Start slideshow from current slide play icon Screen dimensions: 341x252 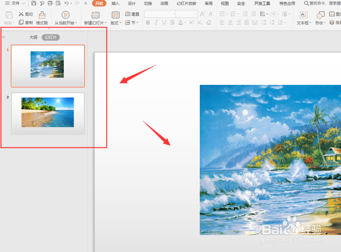point(65,15)
